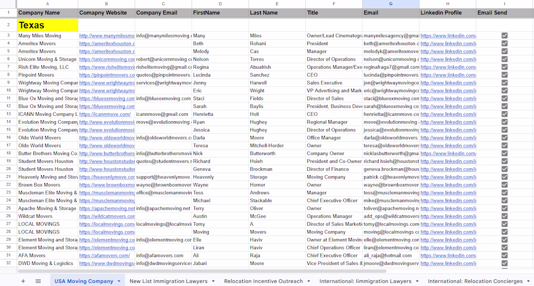The image size is (534, 286).
Task: Select the Title header cell
Action: [334, 13]
